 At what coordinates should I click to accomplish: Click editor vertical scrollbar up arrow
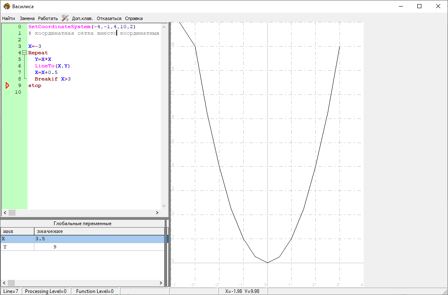click(x=164, y=27)
